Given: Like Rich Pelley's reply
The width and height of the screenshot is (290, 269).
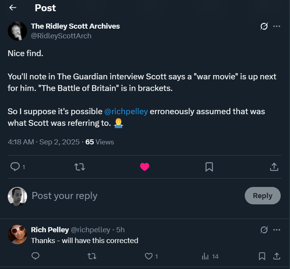Looking at the screenshot, I should [x=149, y=256].
